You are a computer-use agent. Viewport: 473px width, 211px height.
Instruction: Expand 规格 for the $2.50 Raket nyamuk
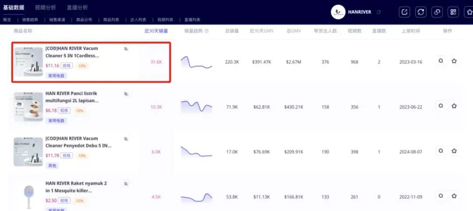click(x=64, y=201)
